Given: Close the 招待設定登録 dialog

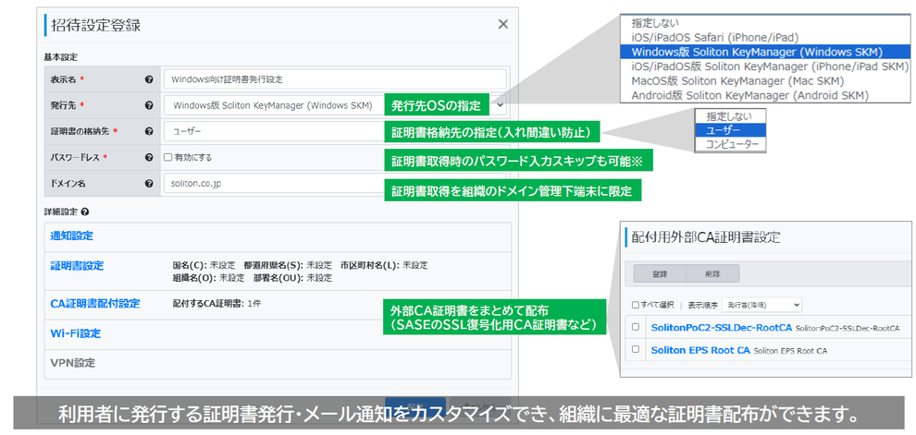Looking at the screenshot, I should point(502,25).
